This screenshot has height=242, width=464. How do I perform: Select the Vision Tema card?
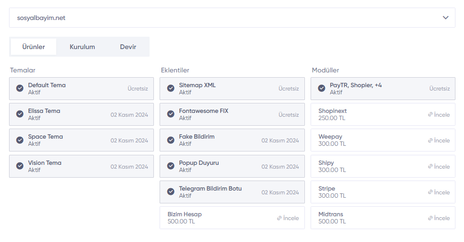pyautogui.click(x=81, y=166)
